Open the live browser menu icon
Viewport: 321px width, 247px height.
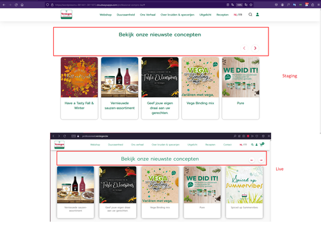pyautogui.click(x=269, y=136)
